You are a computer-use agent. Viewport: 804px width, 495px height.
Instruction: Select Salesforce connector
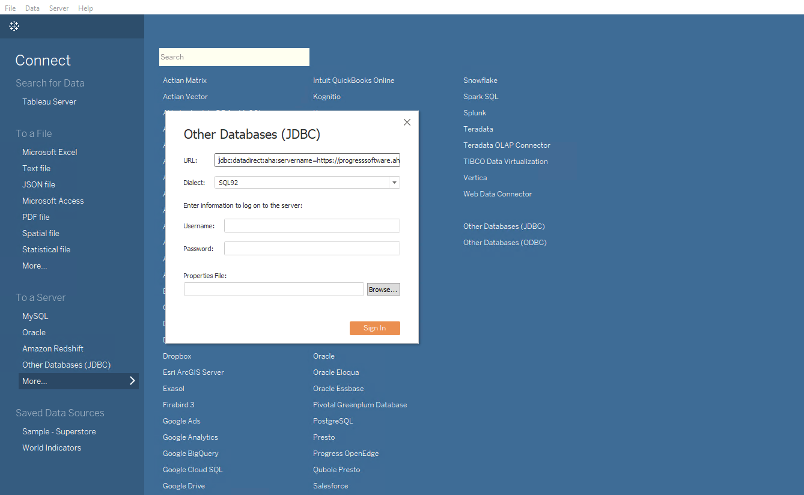pos(330,486)
